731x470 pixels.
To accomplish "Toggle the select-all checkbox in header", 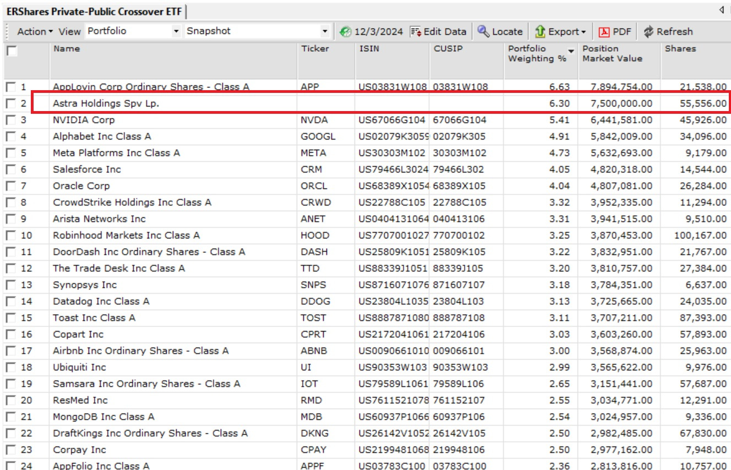I will tap(12, 51).
